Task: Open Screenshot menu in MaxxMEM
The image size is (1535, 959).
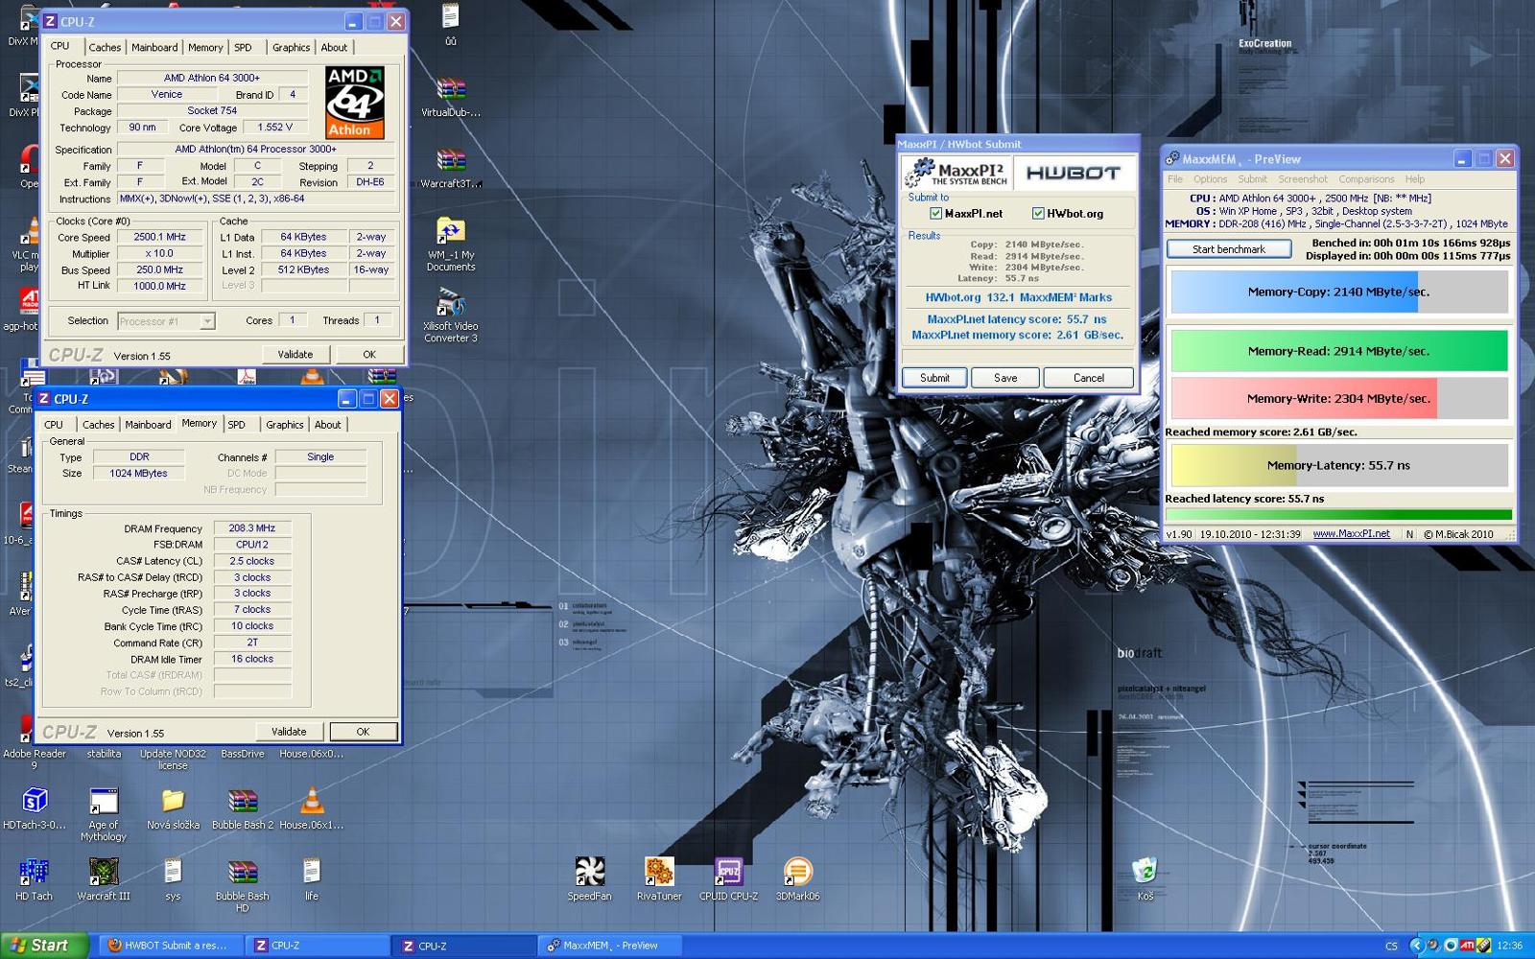Action: point(1303,179)
